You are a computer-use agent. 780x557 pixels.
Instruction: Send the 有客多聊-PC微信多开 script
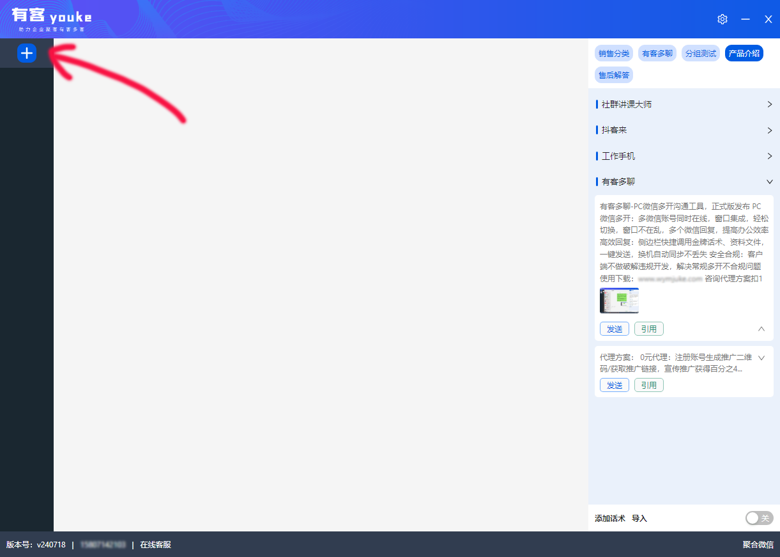click(615, 329)
